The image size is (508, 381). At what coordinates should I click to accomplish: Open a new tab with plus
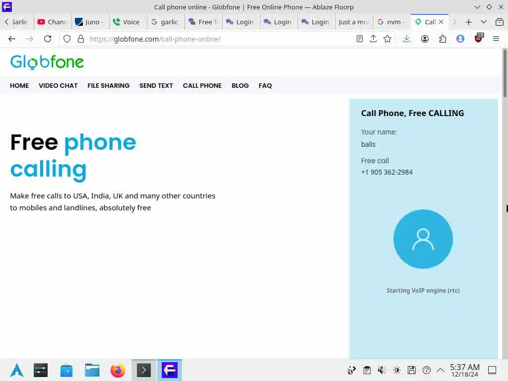click(x=468, y=22)
